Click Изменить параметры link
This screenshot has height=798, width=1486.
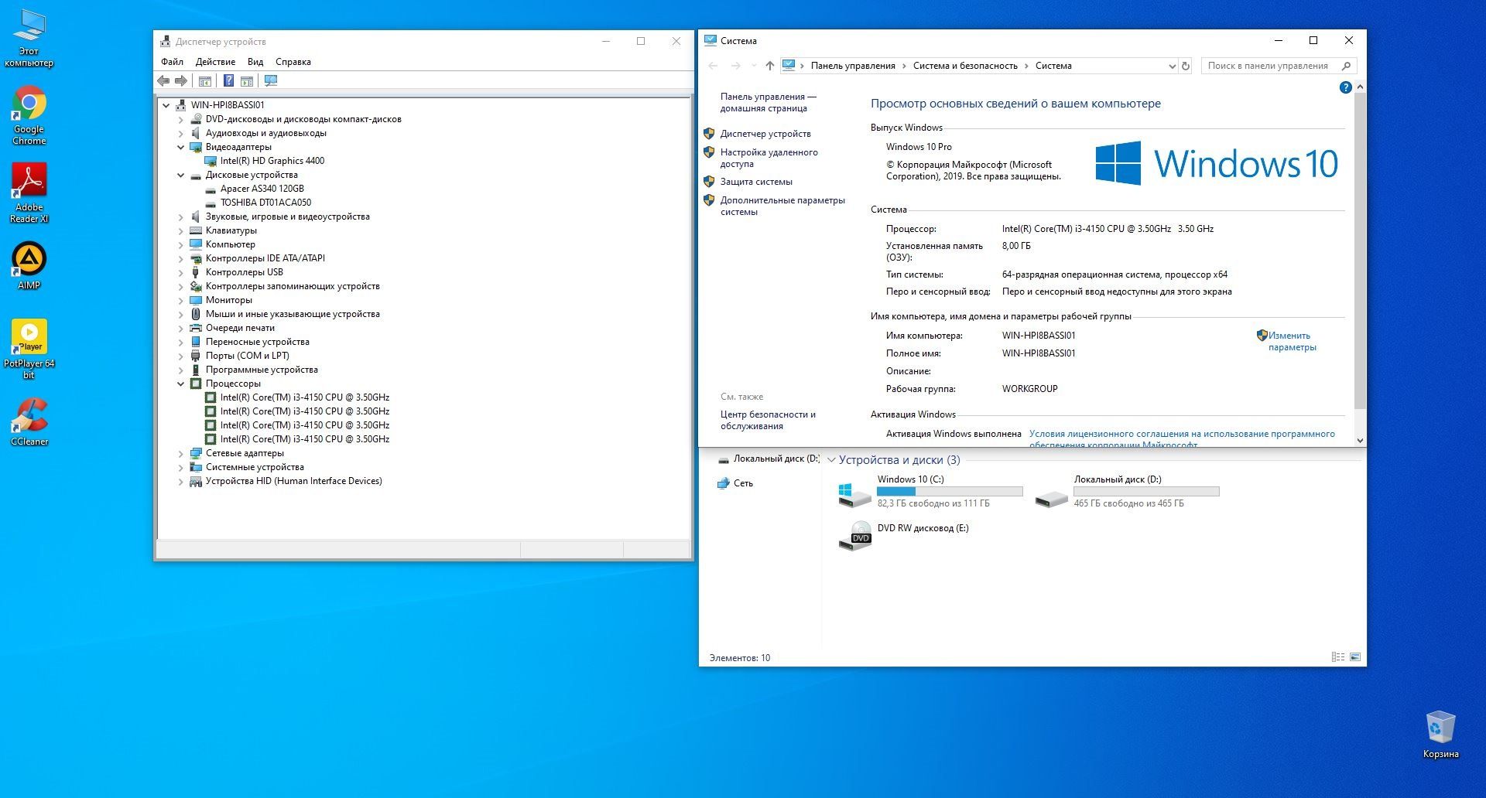1292,341
